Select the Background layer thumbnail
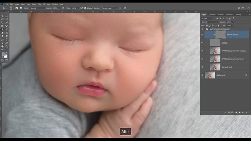Viewport: 251px width, 141px height. (x=210, y=75)
